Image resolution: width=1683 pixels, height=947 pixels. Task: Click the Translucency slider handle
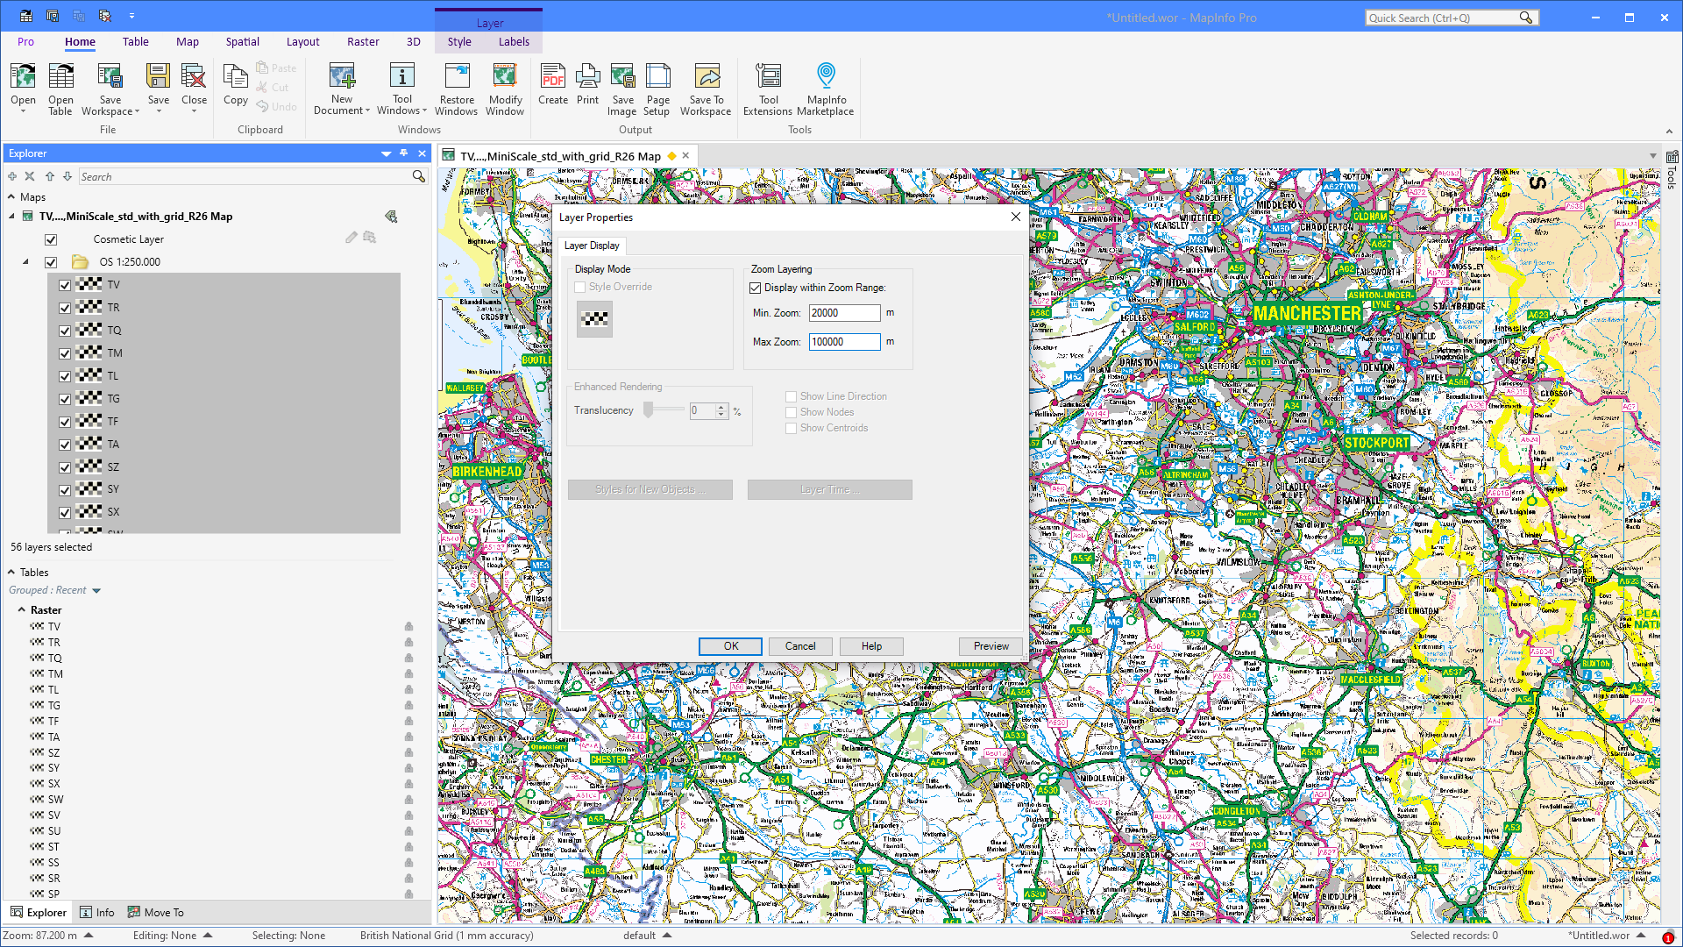pyautogui.click(x=649, y=409)
